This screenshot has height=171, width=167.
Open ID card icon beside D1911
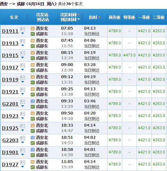(x=22, y=29)
